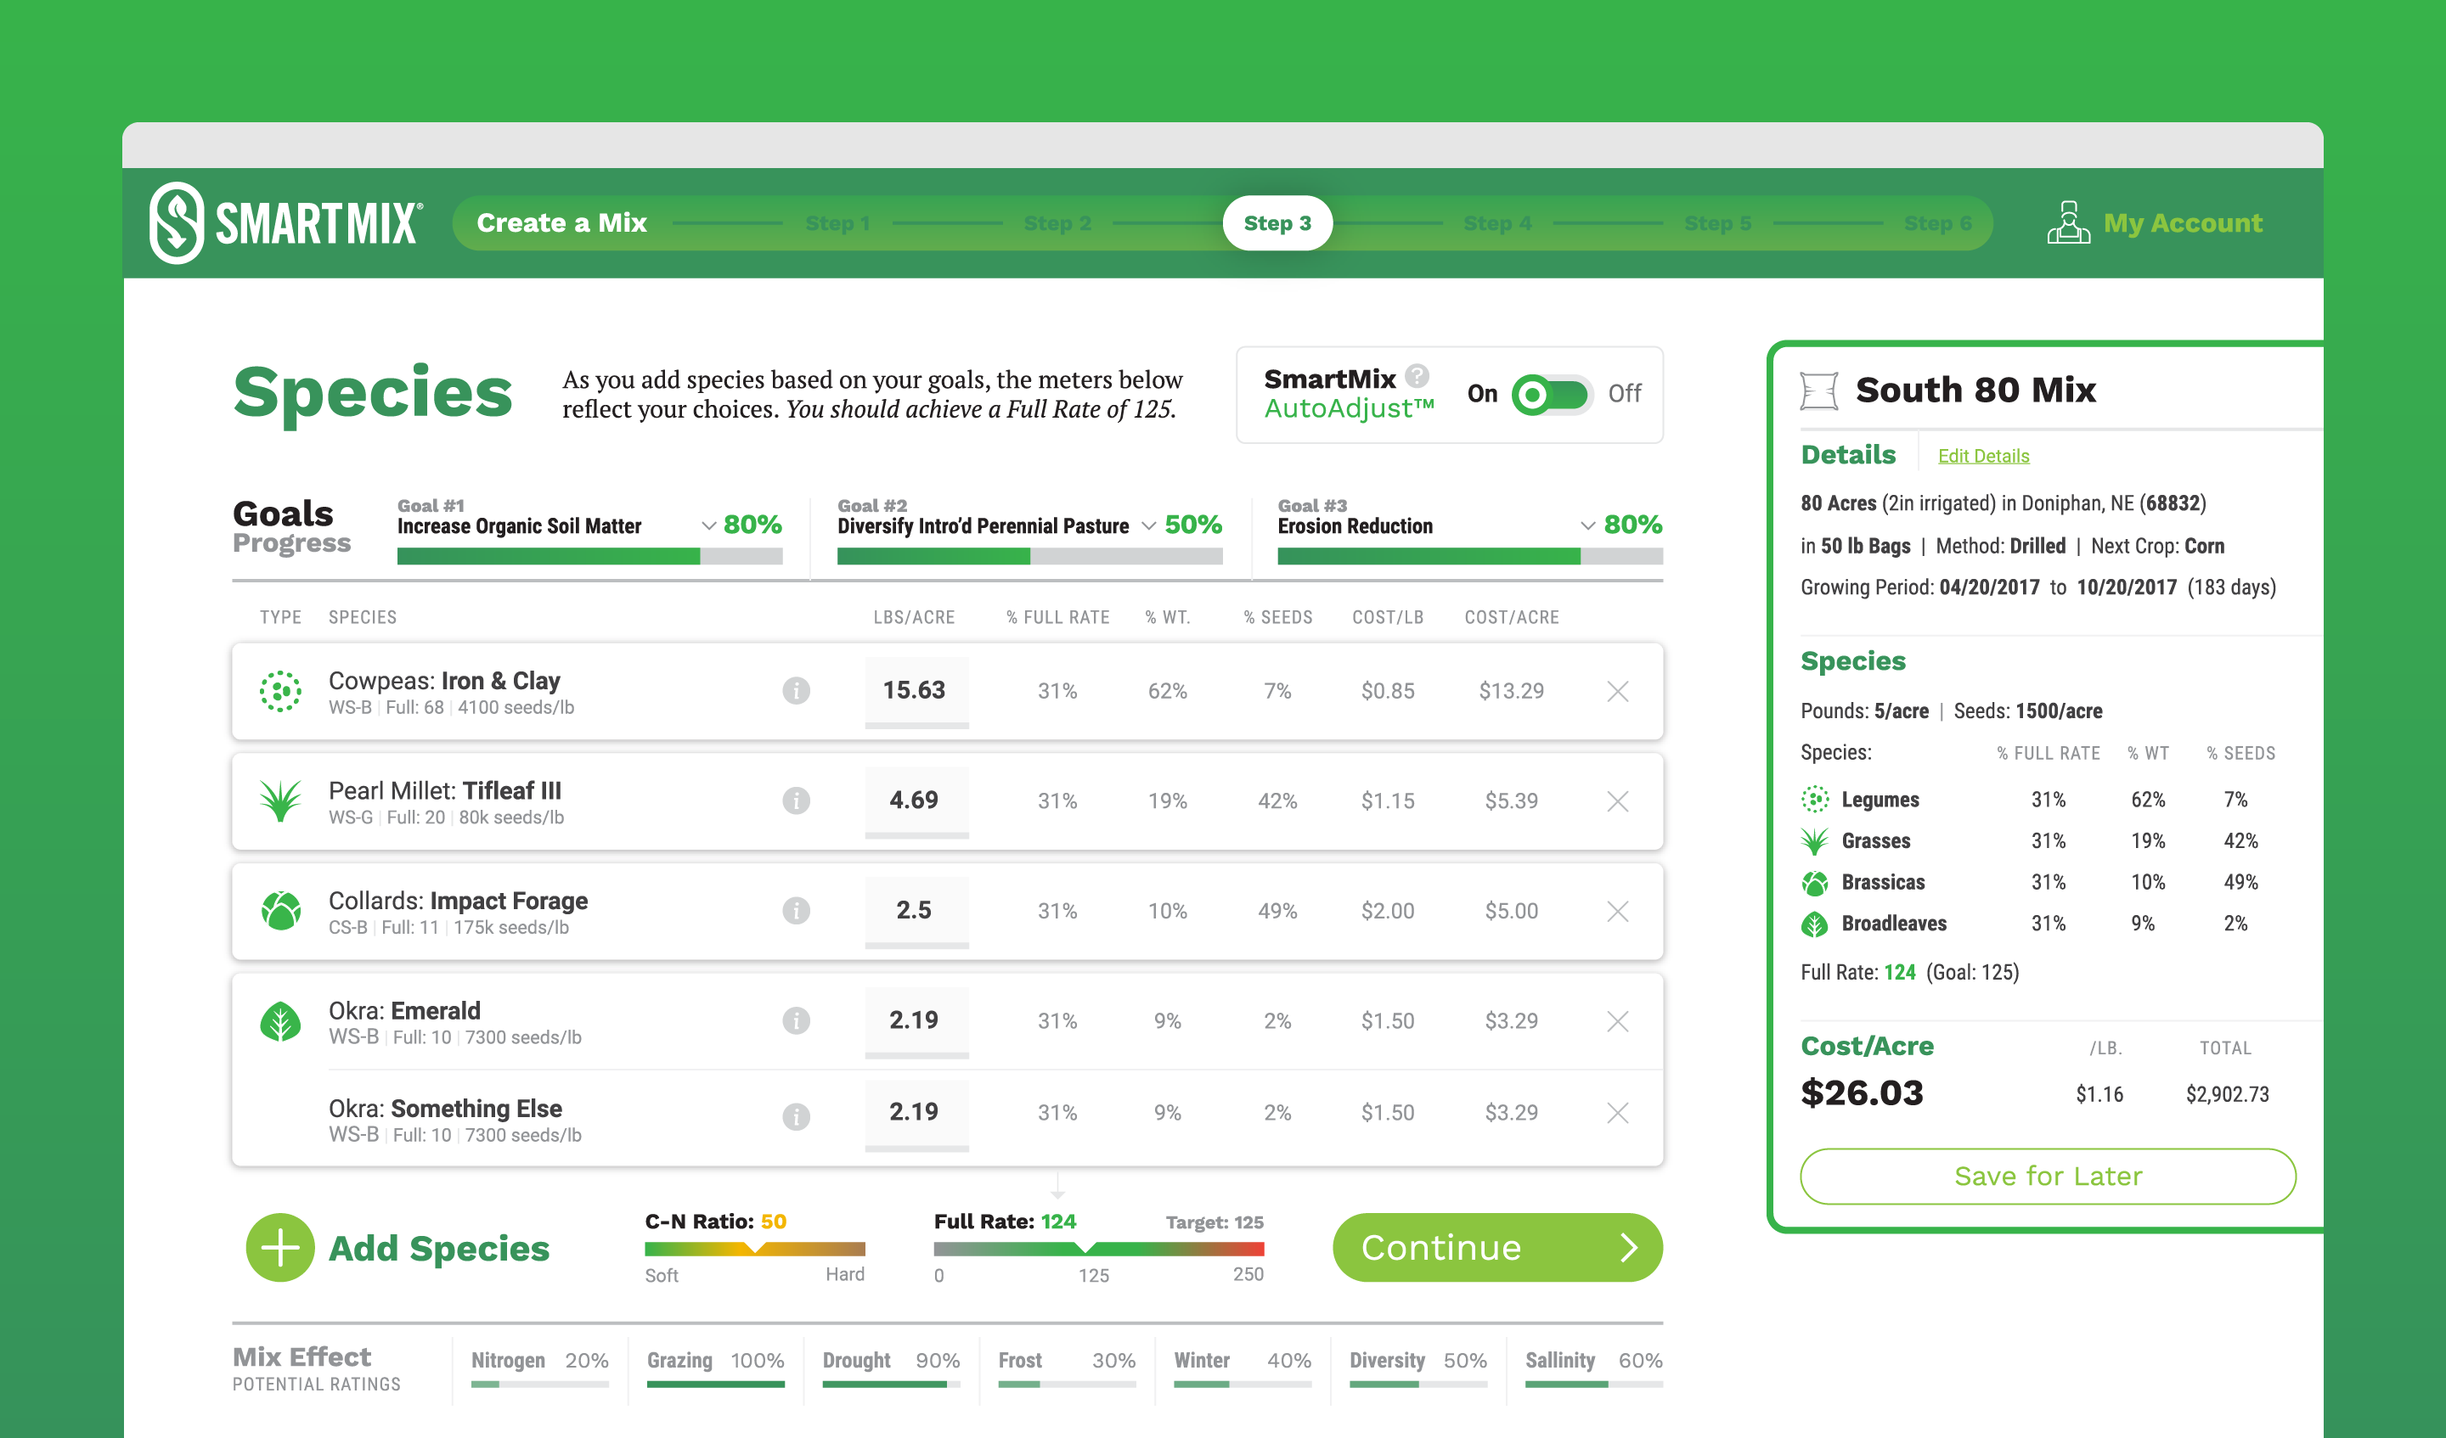Go to Step 4 in progress bar

(1496, 223)
